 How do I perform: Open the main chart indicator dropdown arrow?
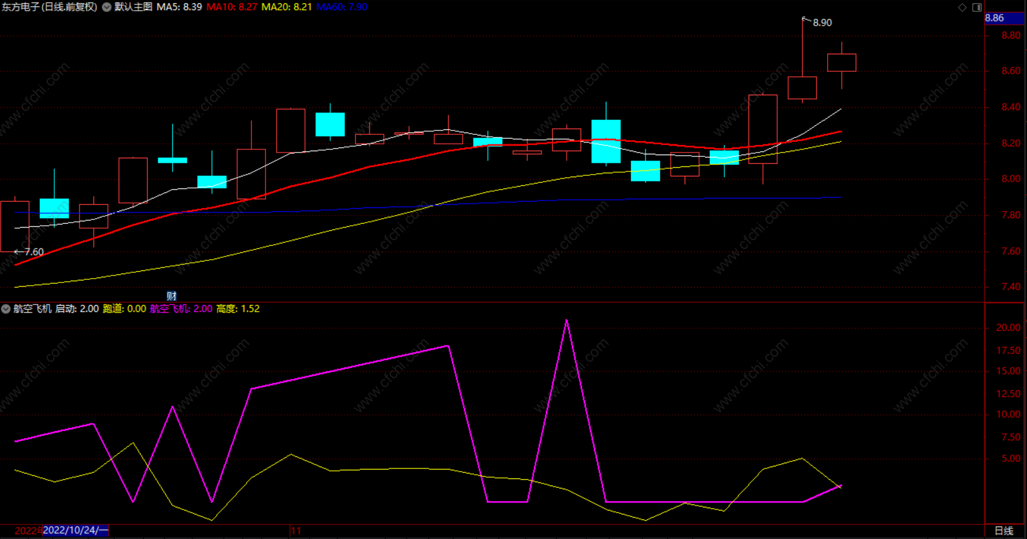pos(107,7)
